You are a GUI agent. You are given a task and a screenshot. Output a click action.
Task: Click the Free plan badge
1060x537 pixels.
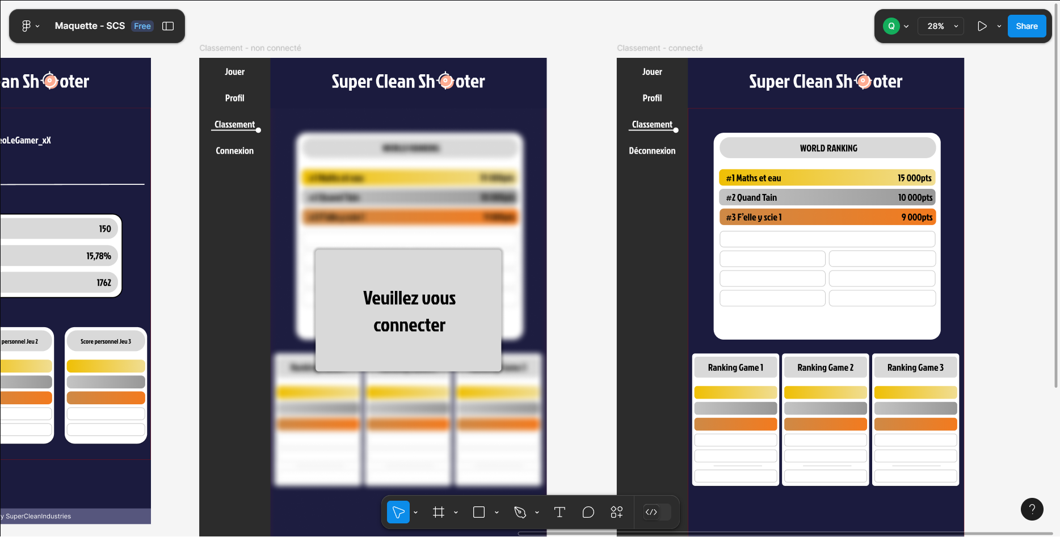coord(142,26)
